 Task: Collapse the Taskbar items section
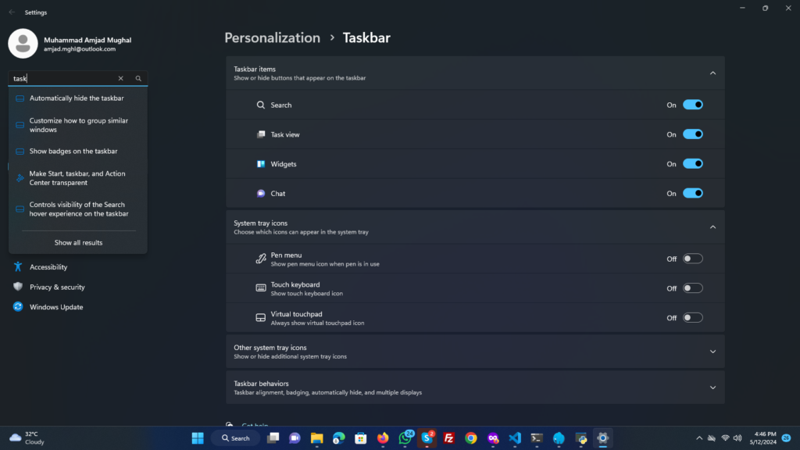712,73
